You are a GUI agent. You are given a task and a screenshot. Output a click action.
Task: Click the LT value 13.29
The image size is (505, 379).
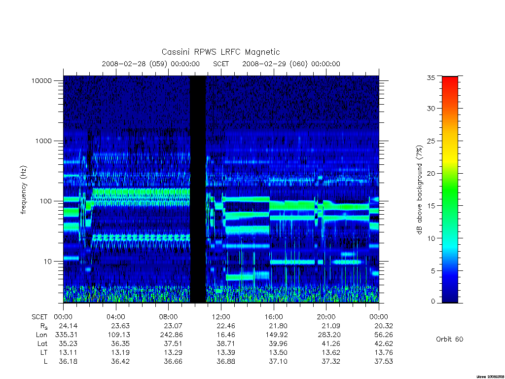[173, 352]
